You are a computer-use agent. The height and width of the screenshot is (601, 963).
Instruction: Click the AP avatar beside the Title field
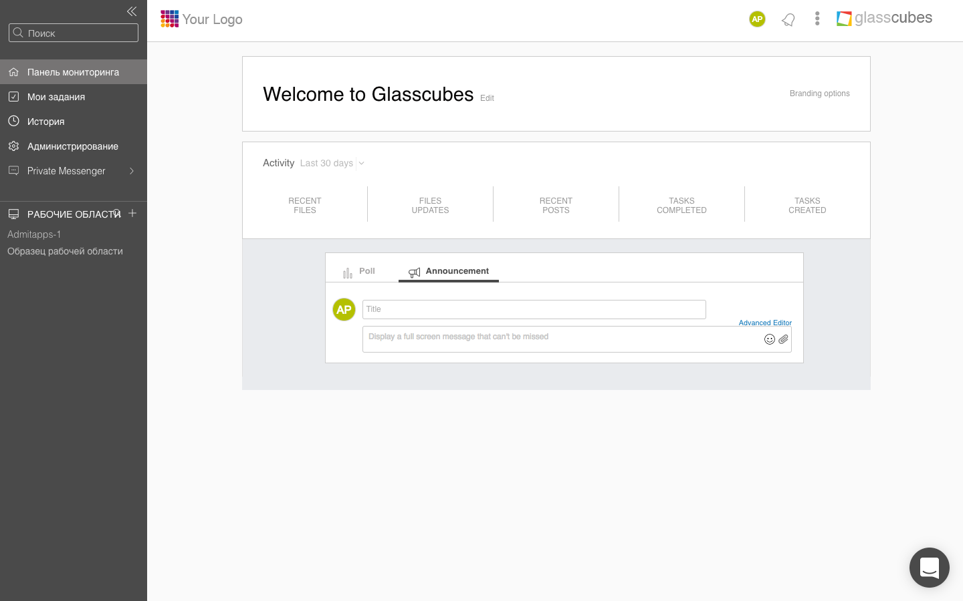[344, 309]
